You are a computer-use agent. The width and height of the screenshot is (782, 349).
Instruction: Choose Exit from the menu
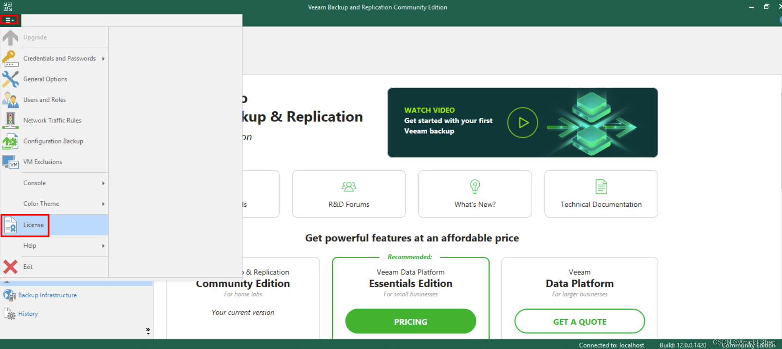(x=55, y=267)
